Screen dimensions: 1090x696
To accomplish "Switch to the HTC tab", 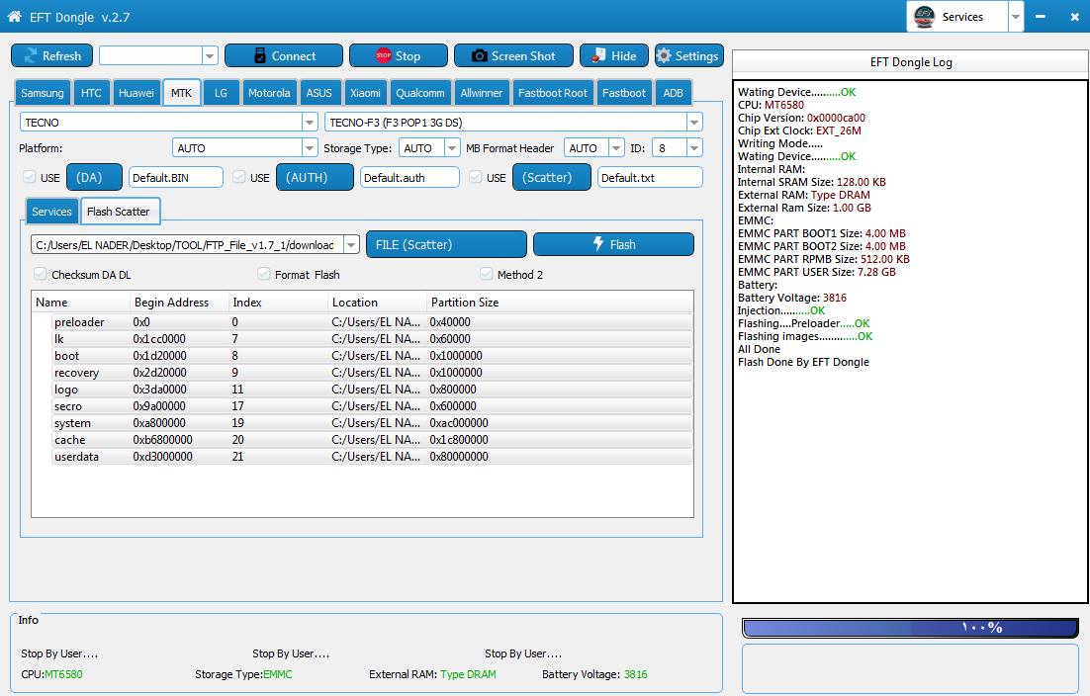I will pyautogui.click(x=91, y=92).
